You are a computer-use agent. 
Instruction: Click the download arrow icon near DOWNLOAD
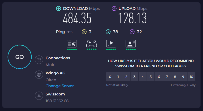(x=59, y=8)
